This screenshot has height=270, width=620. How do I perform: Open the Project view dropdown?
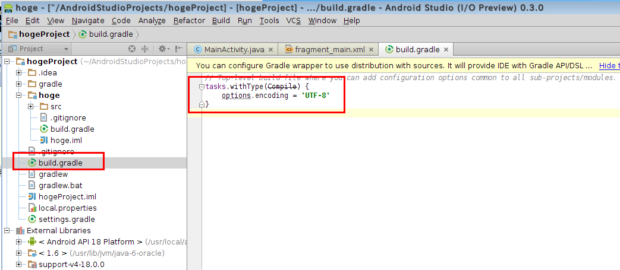point(66,49)
